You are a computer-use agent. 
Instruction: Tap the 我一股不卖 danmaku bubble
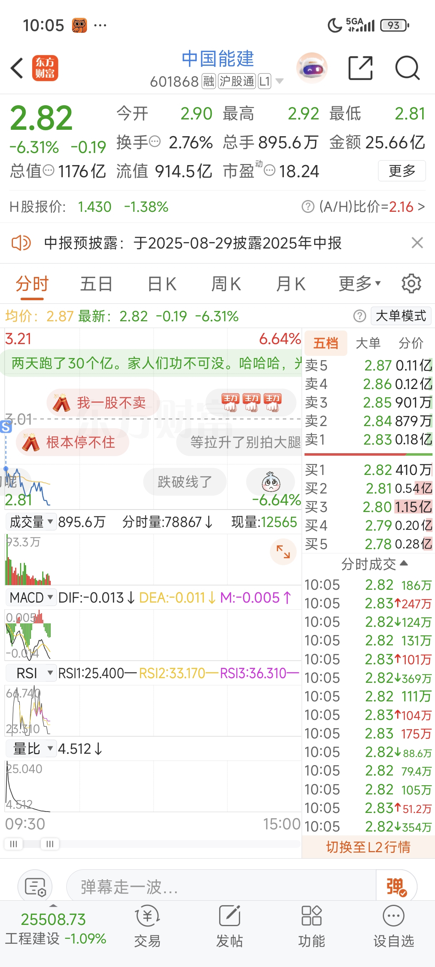point(103,403)
